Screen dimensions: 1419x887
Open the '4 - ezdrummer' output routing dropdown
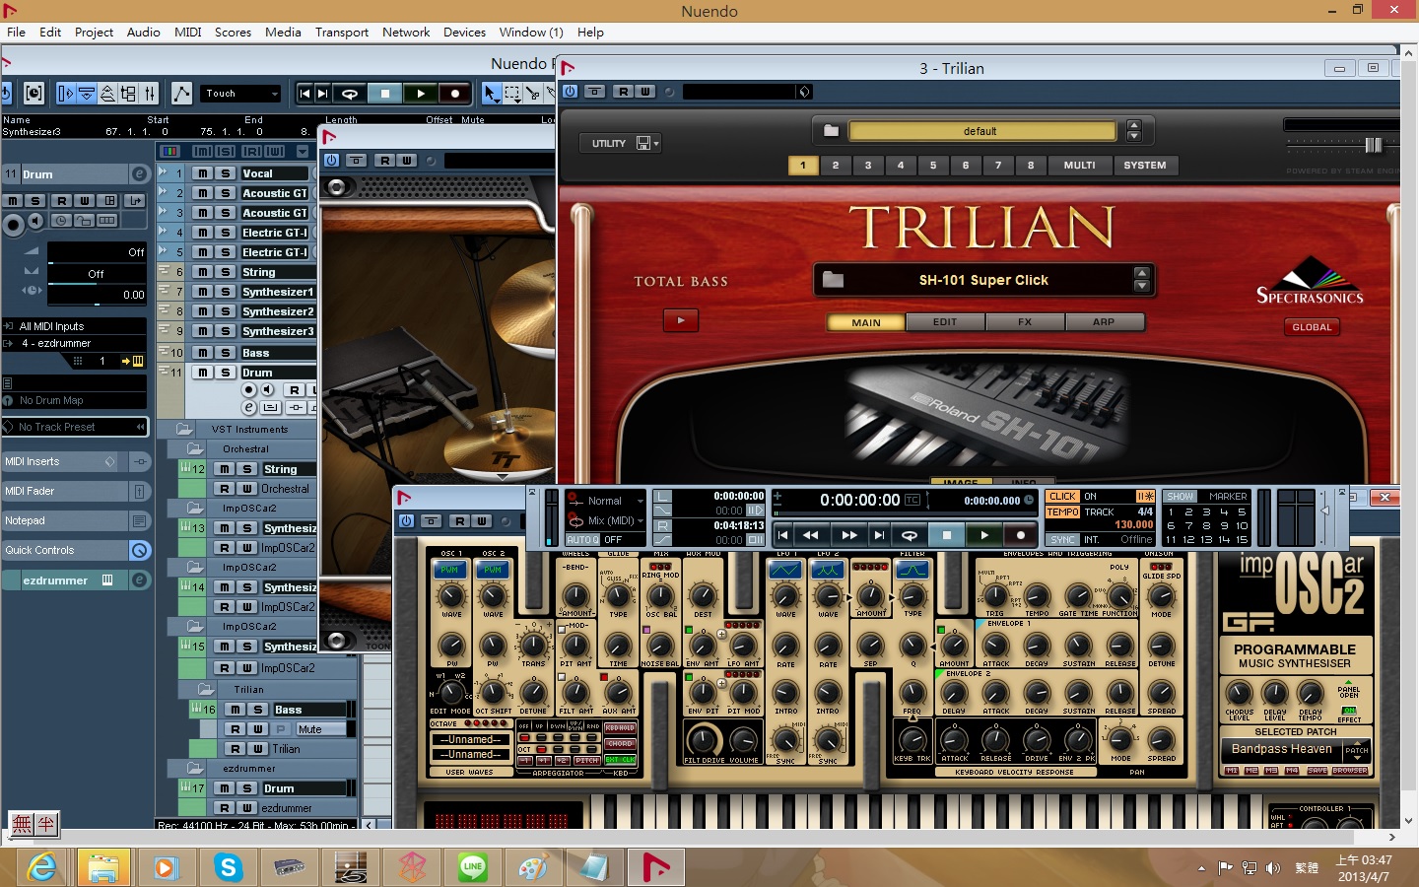tap(74, 344)
